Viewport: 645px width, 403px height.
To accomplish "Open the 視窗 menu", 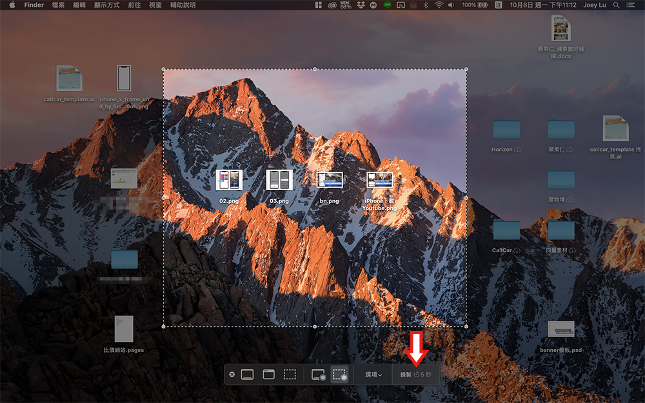I will 155,5.
